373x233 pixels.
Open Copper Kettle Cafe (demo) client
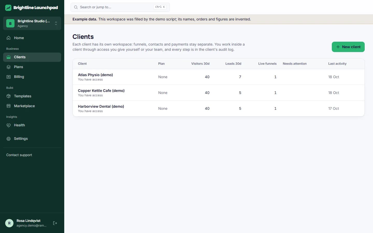coord(101,91)
